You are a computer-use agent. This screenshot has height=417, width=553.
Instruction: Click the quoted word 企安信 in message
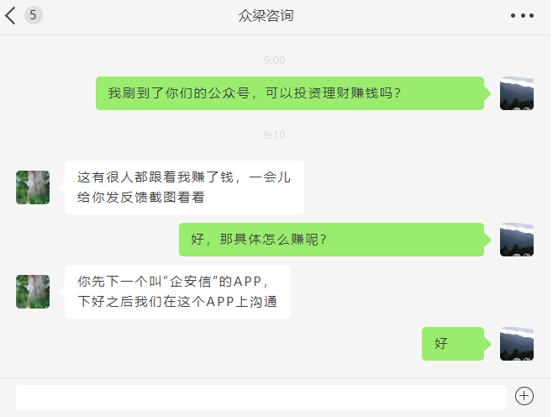(x=191, y=282)
